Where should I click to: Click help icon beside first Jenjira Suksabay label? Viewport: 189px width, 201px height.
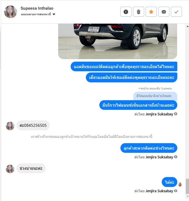coord(176,114)
